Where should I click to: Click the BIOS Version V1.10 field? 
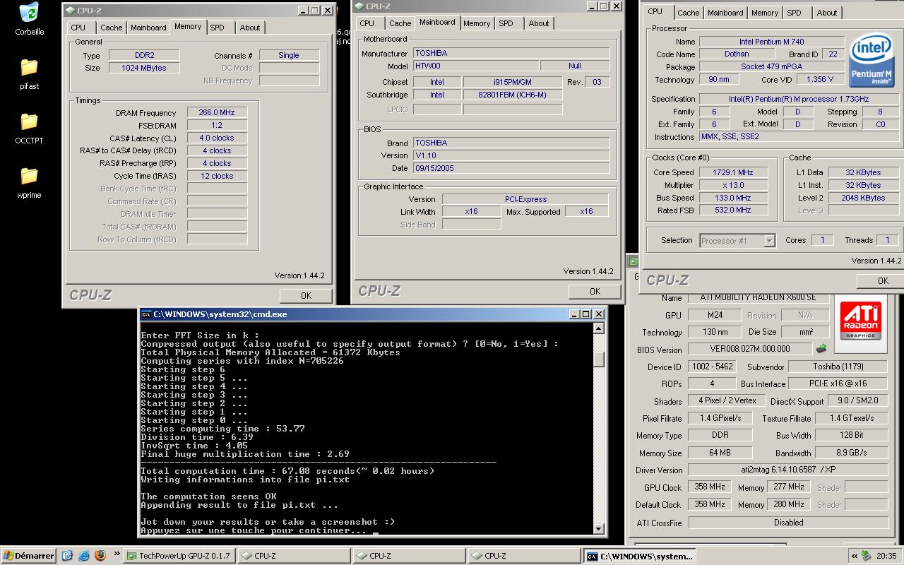[x=511, y=155]
